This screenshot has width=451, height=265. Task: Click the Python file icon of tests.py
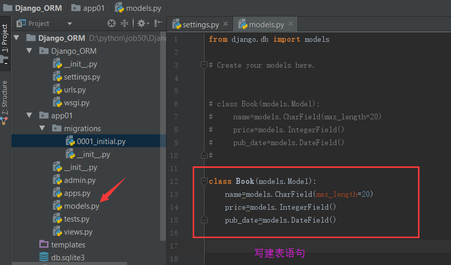point(57,219)
